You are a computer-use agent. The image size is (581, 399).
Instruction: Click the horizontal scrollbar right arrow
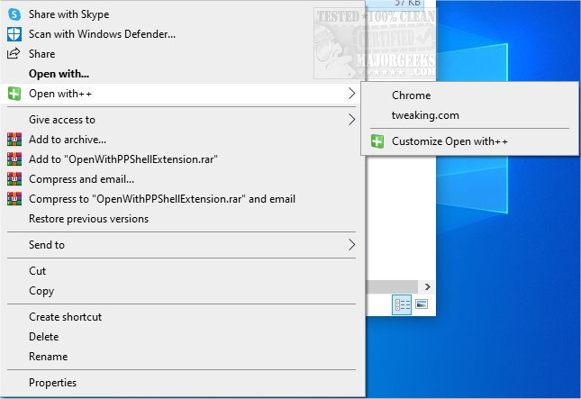click(x=427, y=286)
